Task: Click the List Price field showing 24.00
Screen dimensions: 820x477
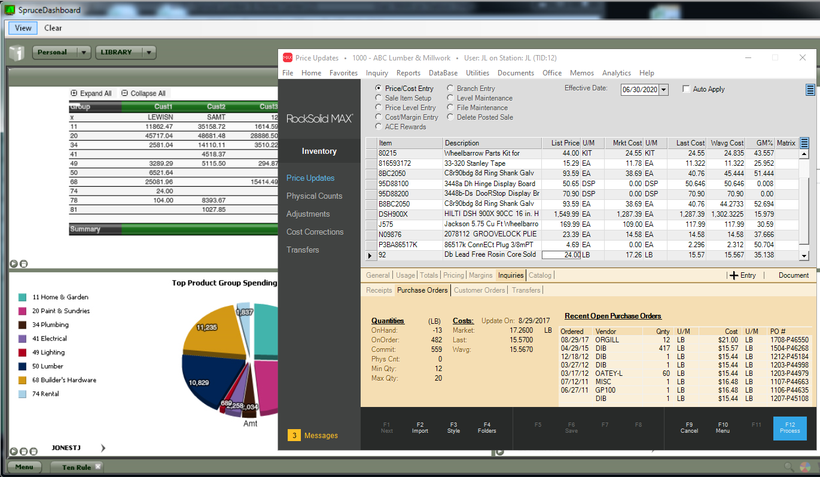Action: tap(561, 255)
